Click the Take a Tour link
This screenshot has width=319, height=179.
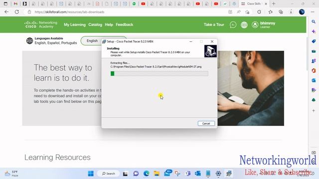click(214, 24)
